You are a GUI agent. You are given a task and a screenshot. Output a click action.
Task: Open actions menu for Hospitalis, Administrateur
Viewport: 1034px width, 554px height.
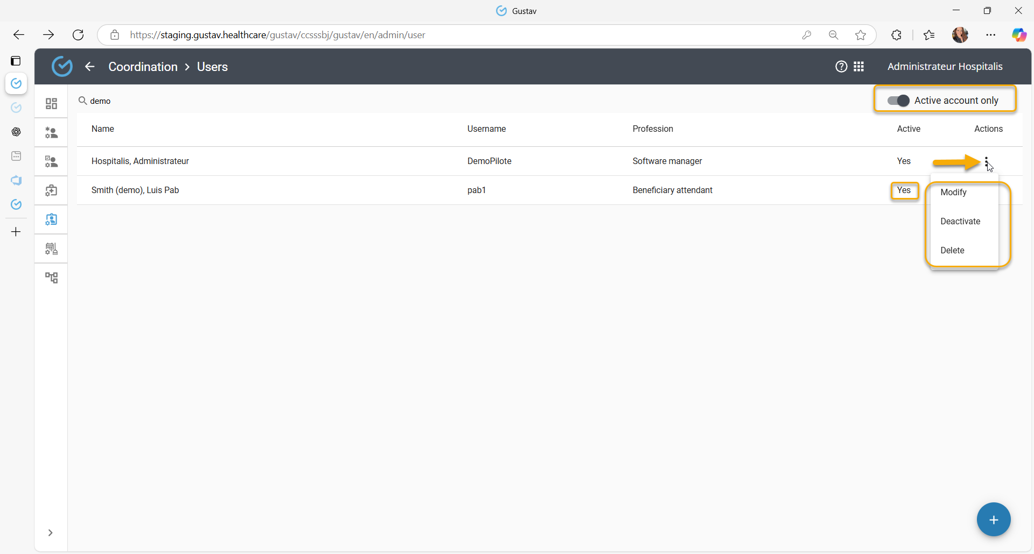(x=986, y=161)
